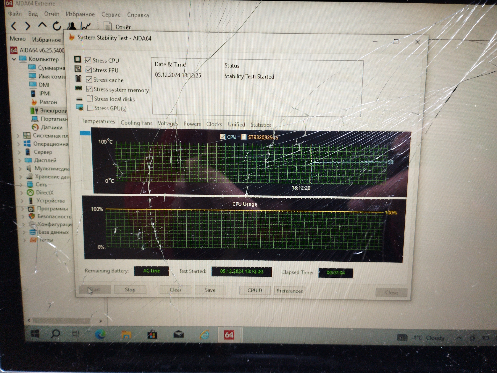
Task: Select the Датчики sensor tree item
Action: 47,127
